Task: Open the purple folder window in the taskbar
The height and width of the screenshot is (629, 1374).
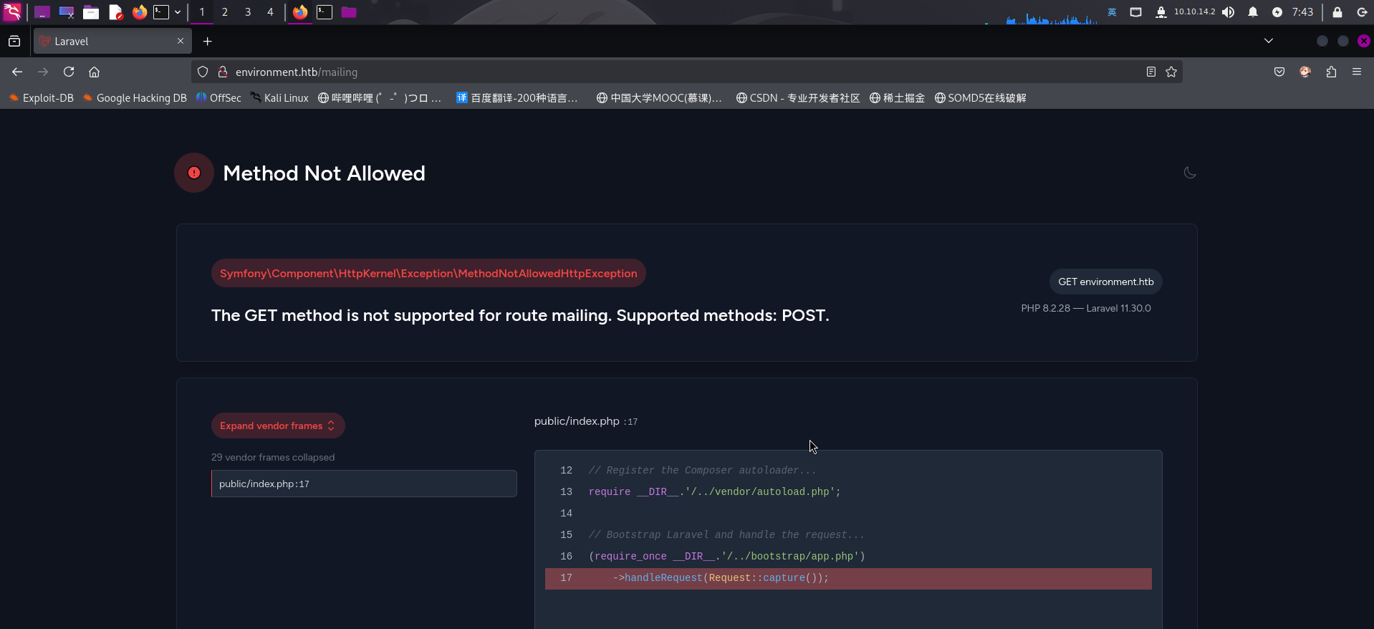Action: (x=349, y=12)
